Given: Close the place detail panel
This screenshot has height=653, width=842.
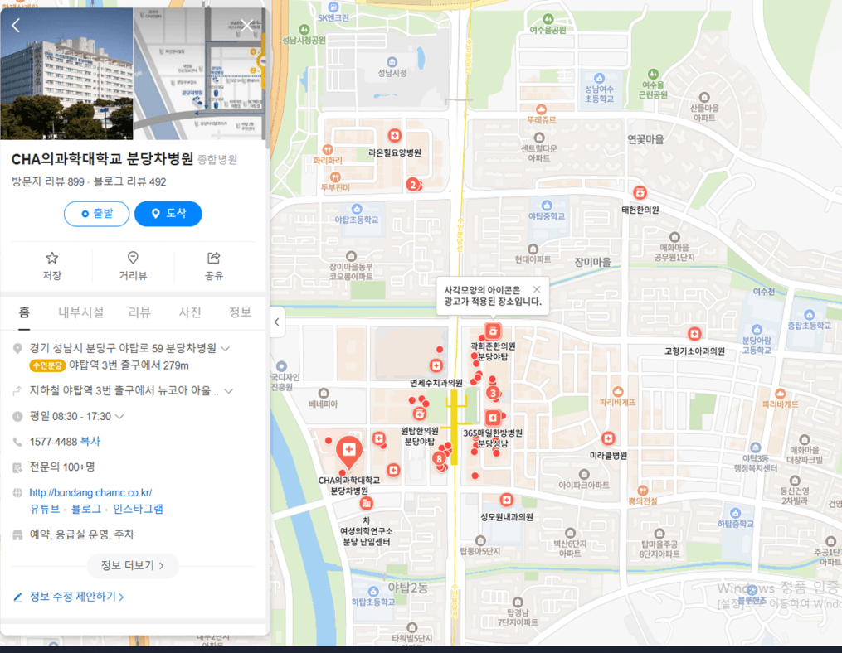Looking at the screenshot, I should point(247,25).
